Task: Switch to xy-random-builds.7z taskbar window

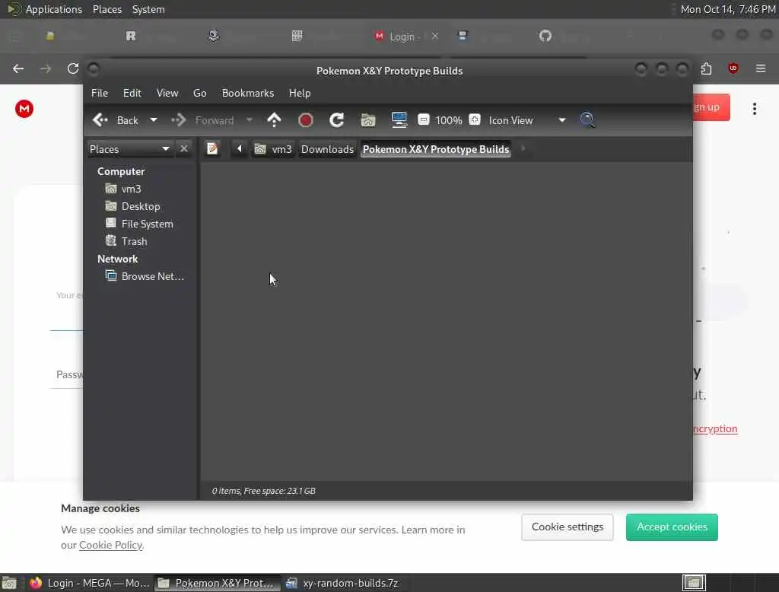Action: (x=343, y=583)
